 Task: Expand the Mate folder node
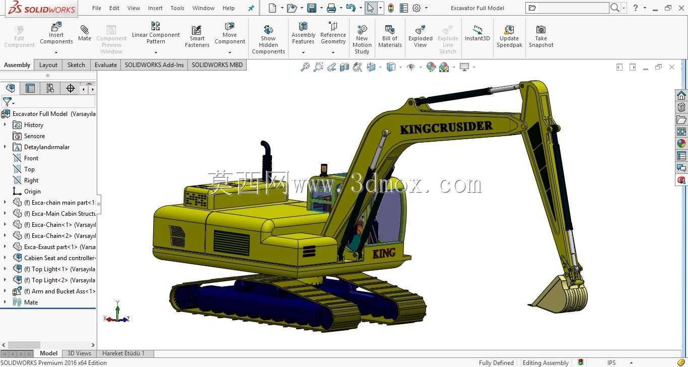pos(5,302)
